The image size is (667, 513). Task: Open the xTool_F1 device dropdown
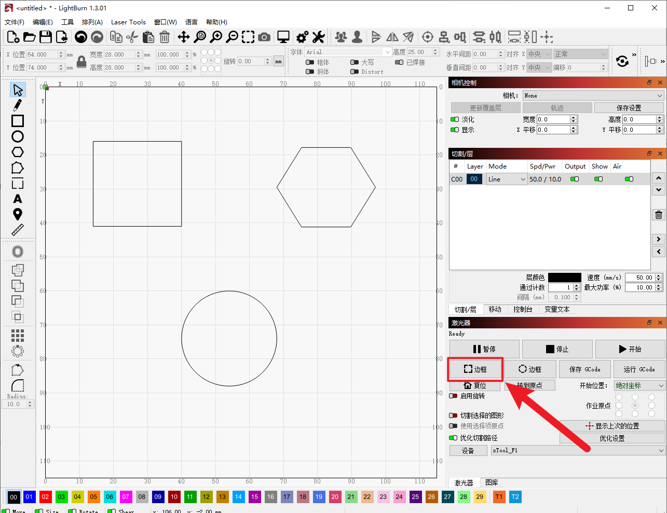point(578,450)
